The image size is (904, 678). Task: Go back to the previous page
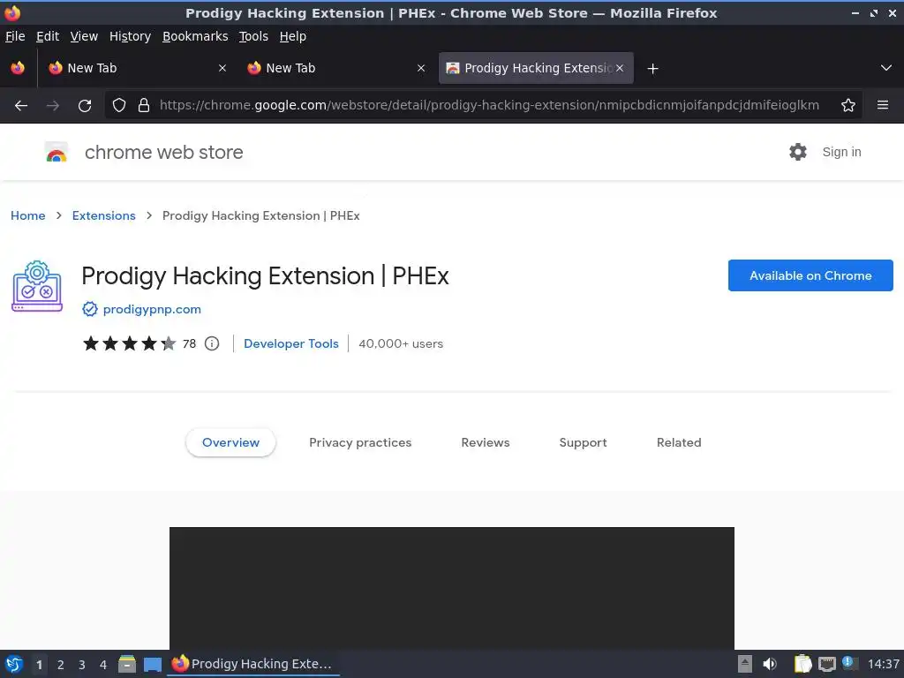21,106
